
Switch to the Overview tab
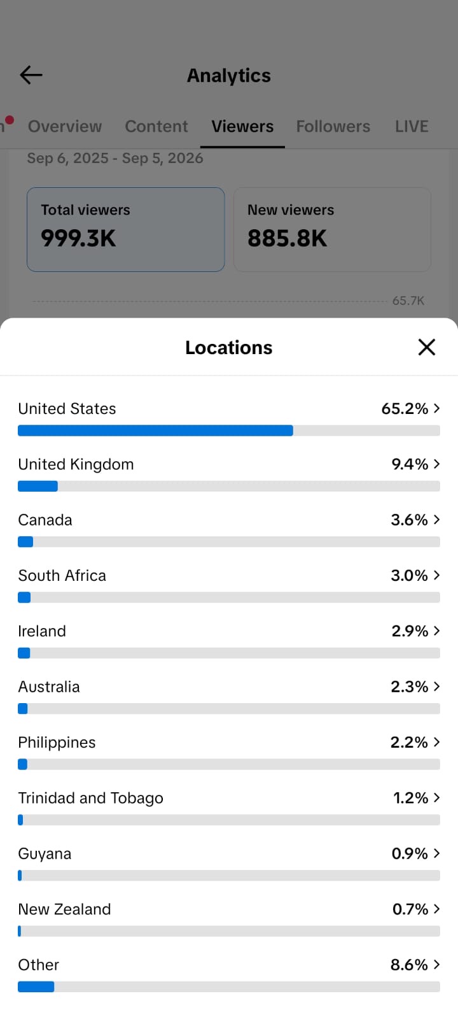[x=65, y=126]
